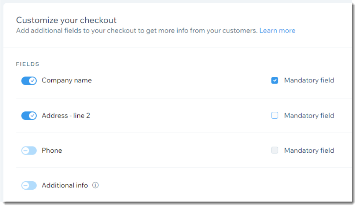This screenshot has height=208, width=358.
Task: Click Mandatory field text in Phone row
Action: 309,150
